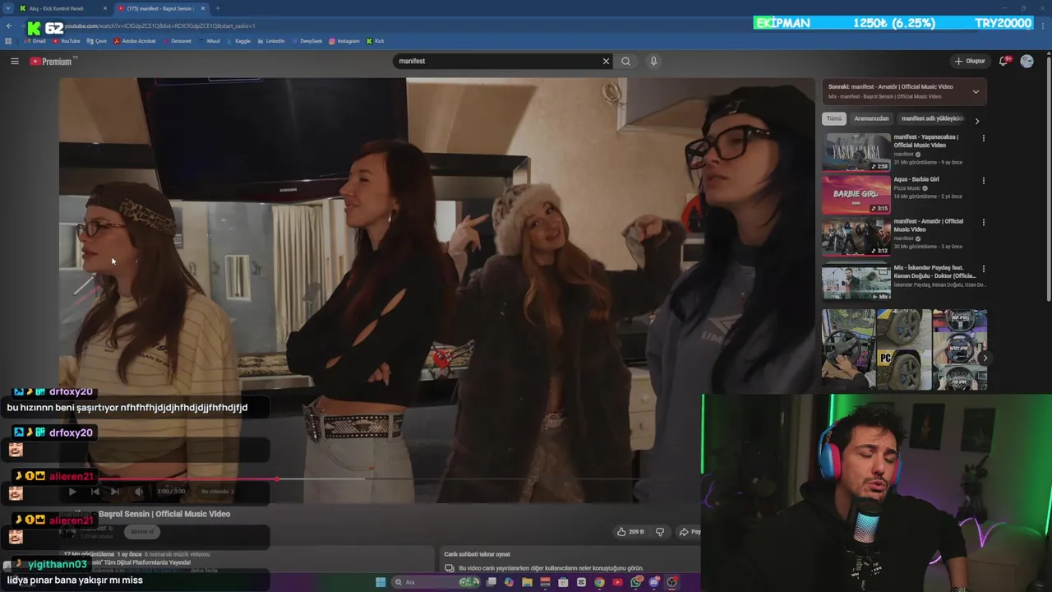Open WhatsApp from taskbar
1052x592 pixels.
coord(636,582)
